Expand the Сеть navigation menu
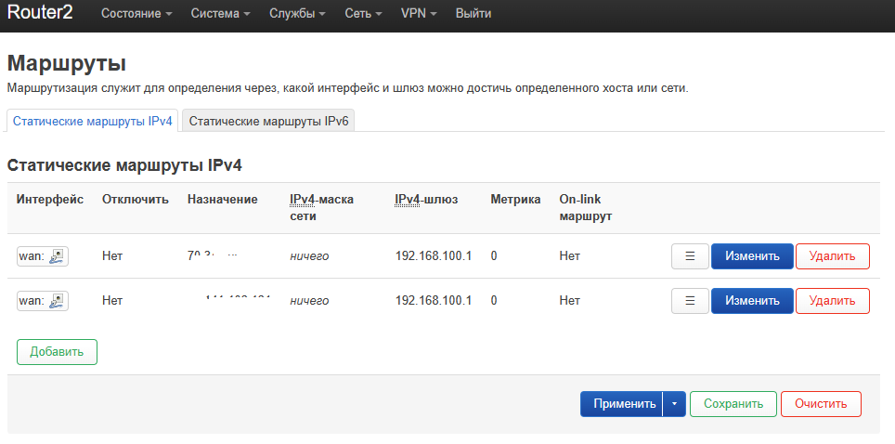 (363, 14)
